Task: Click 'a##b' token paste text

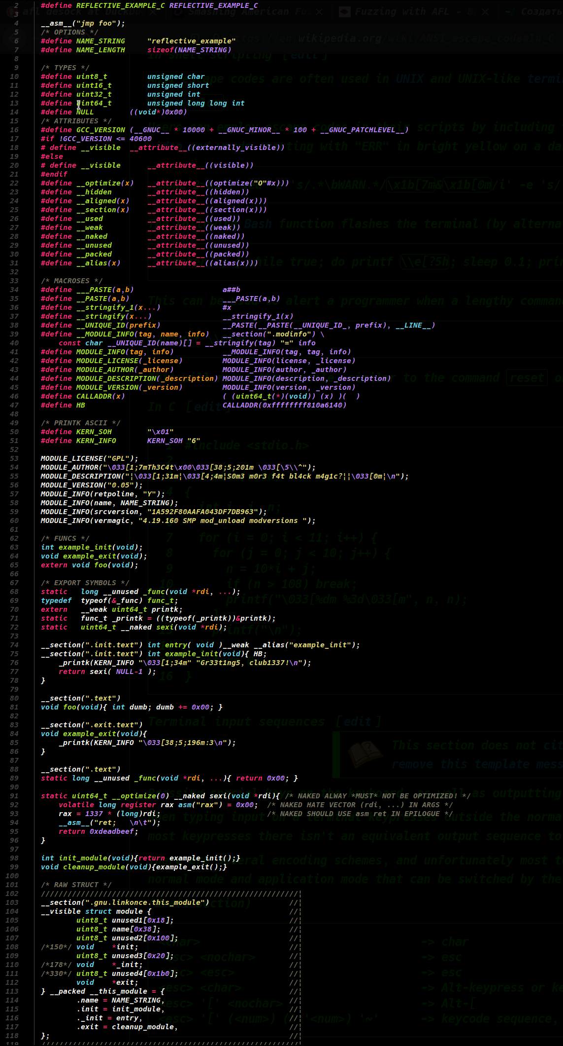Action: (231, 290)
